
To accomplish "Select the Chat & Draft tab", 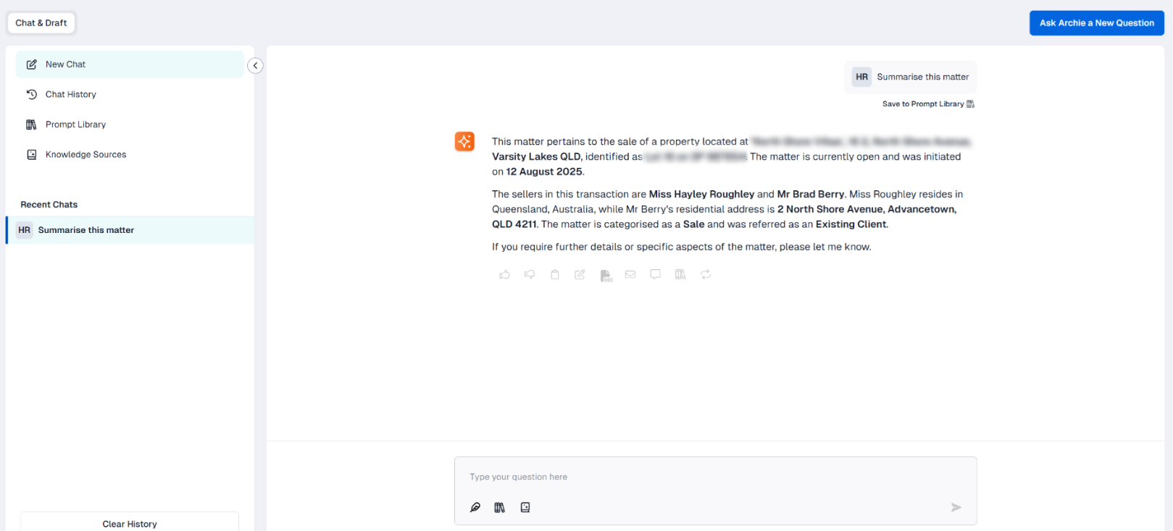I will coord(41,23).
